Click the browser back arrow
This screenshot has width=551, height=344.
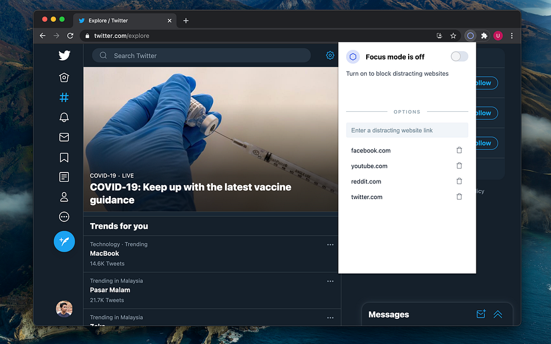(x=42, y=36)
